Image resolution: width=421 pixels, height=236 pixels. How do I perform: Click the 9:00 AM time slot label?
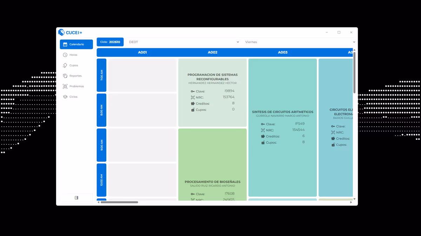click(x=101, y=145)
